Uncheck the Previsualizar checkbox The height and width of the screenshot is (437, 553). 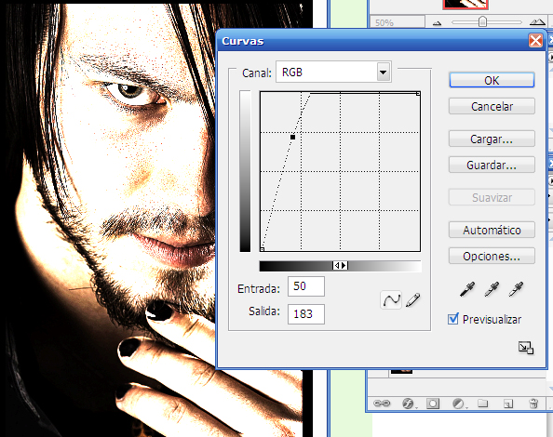pos(453,319)
